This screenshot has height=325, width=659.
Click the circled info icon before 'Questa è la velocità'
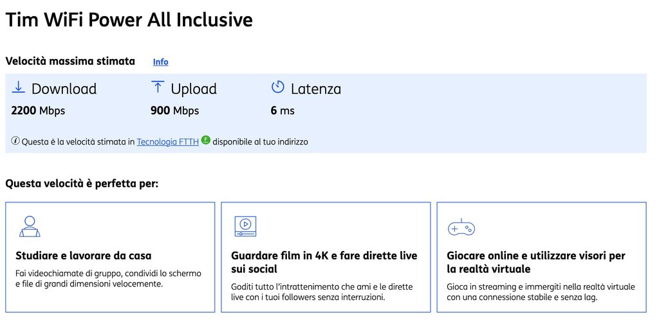15,141
